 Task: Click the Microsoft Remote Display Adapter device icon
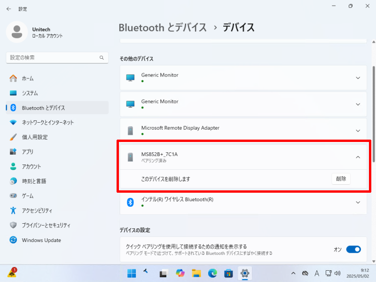coord(130,131)
